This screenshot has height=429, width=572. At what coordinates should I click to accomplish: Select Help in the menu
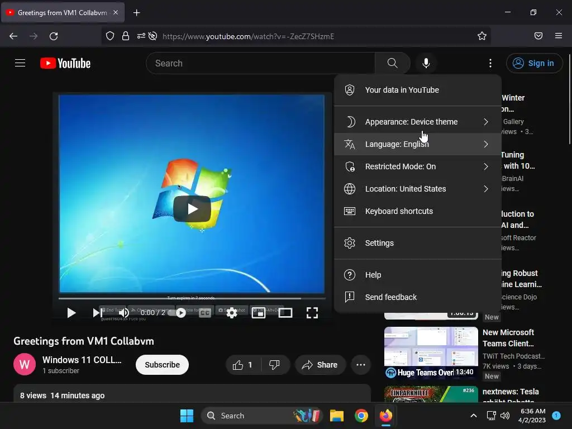tap(418, 275)
